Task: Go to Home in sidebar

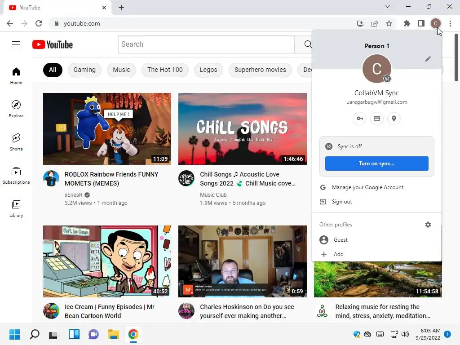Action: pyautogui.click(x=16, y=75)
